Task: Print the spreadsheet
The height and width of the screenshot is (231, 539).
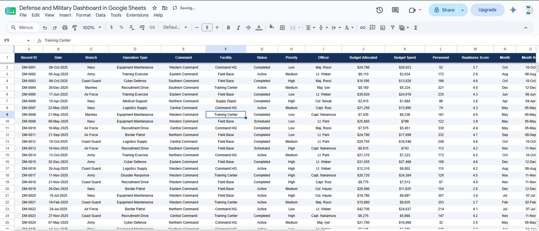Action: pos(65,28)
